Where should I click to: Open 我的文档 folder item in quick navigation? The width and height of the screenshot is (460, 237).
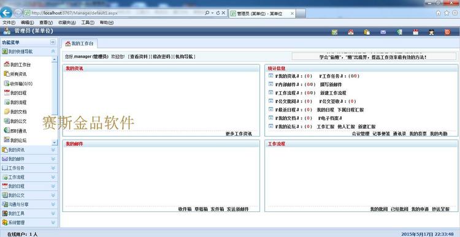pyautogui.click(x=15, y=111)
